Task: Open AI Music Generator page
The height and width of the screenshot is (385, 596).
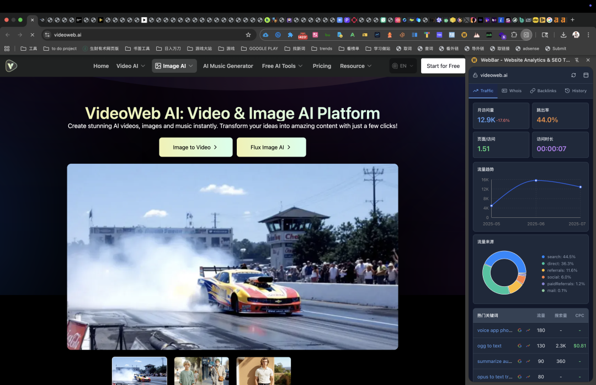Action: tap(228, 66)
